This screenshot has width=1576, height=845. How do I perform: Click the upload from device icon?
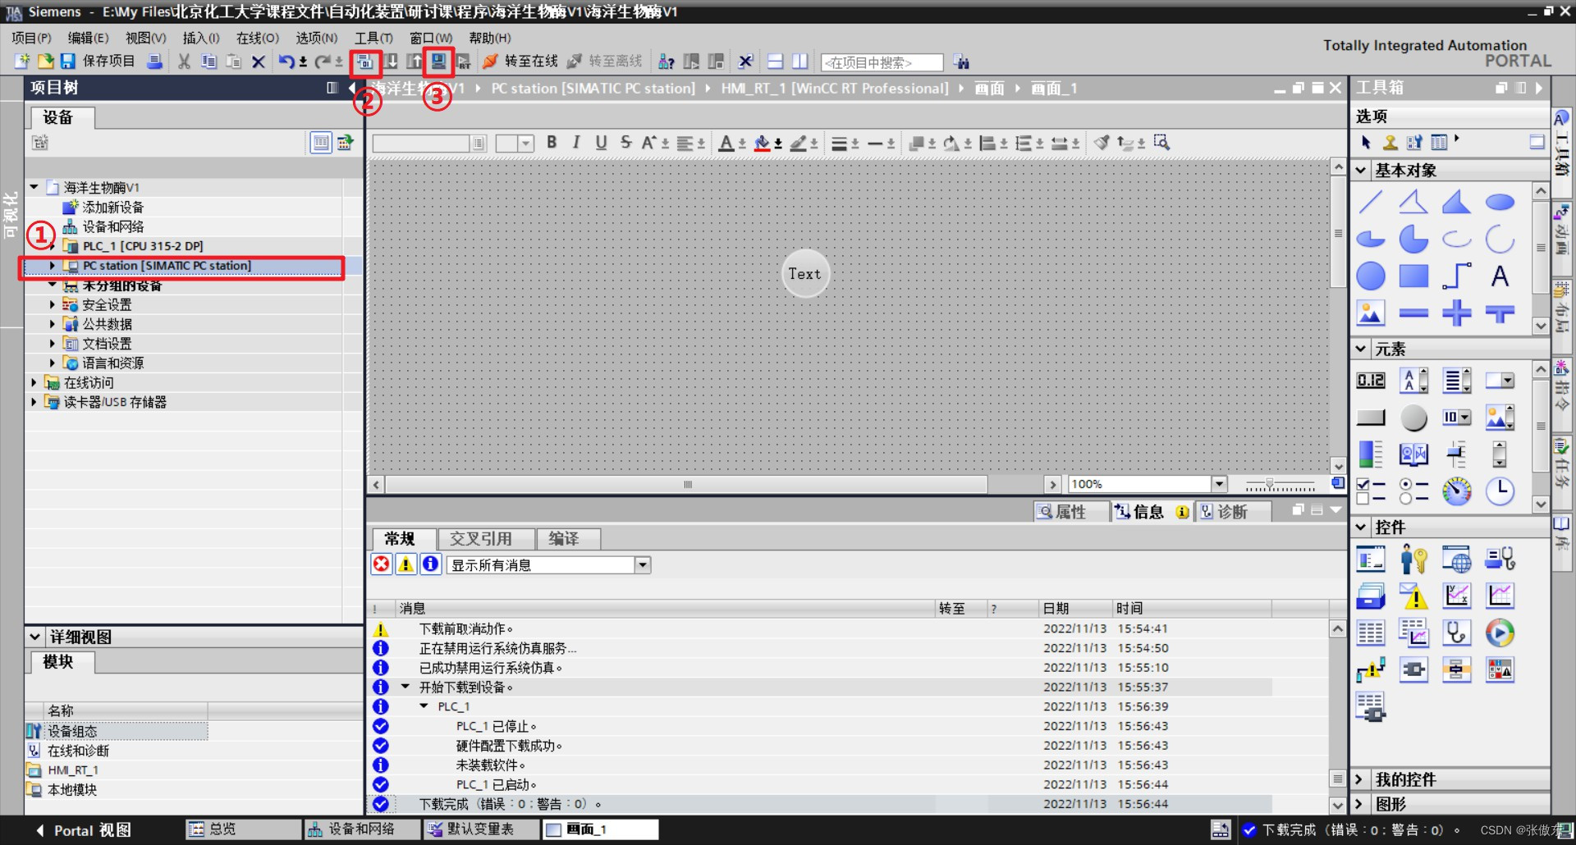tap(415, 62)
